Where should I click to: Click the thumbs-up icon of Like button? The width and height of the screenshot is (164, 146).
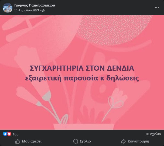pyautogui.click(x=18, y=141)
